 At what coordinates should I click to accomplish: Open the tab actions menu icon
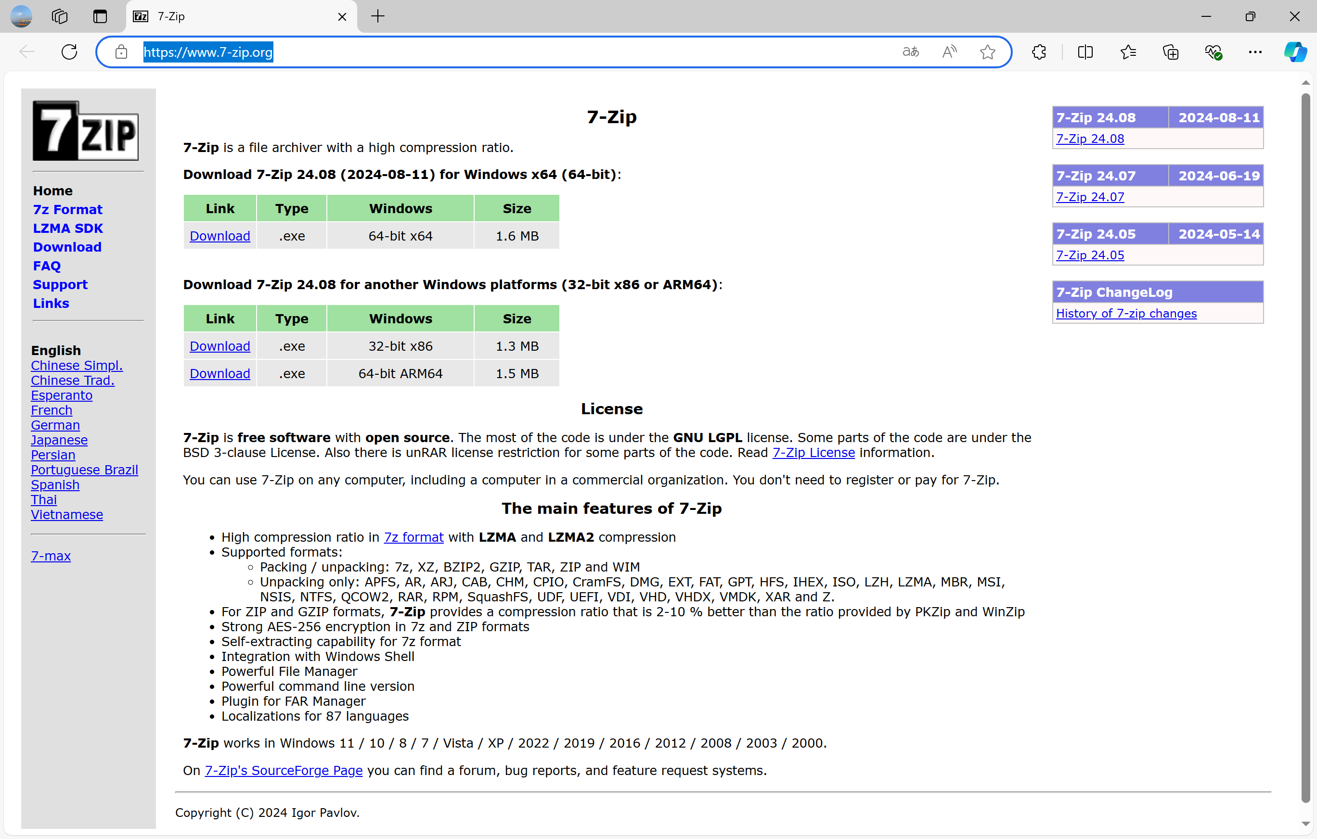coord(100,16)
